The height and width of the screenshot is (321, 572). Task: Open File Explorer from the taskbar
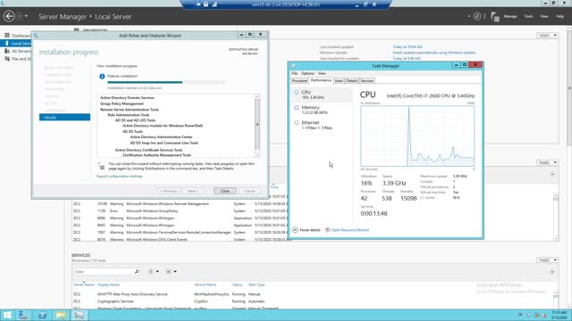61,315
